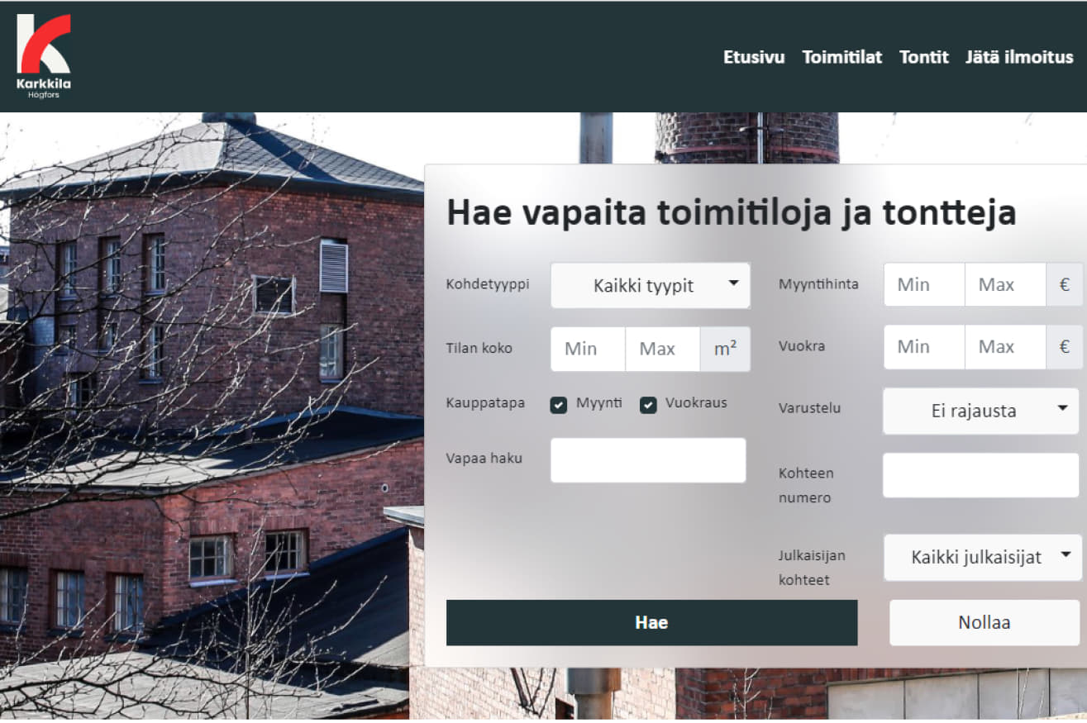The height and width of the screenshot is (723, 1087).
Task: Uncheck the Myynti checkbox
Action: tap(559, 405)
